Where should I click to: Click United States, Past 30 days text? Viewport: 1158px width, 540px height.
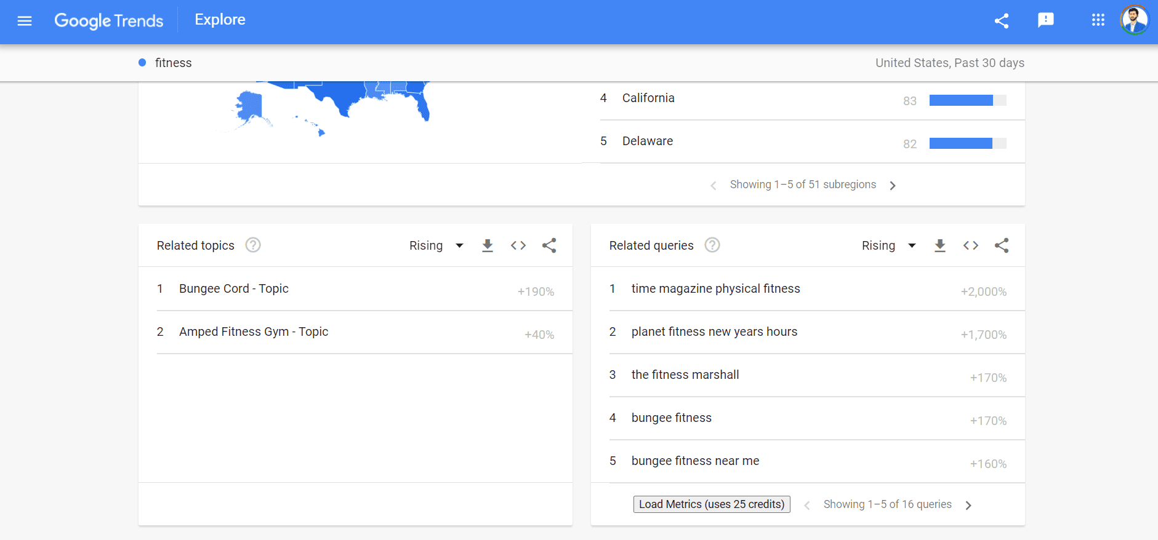tap(950, 63)
